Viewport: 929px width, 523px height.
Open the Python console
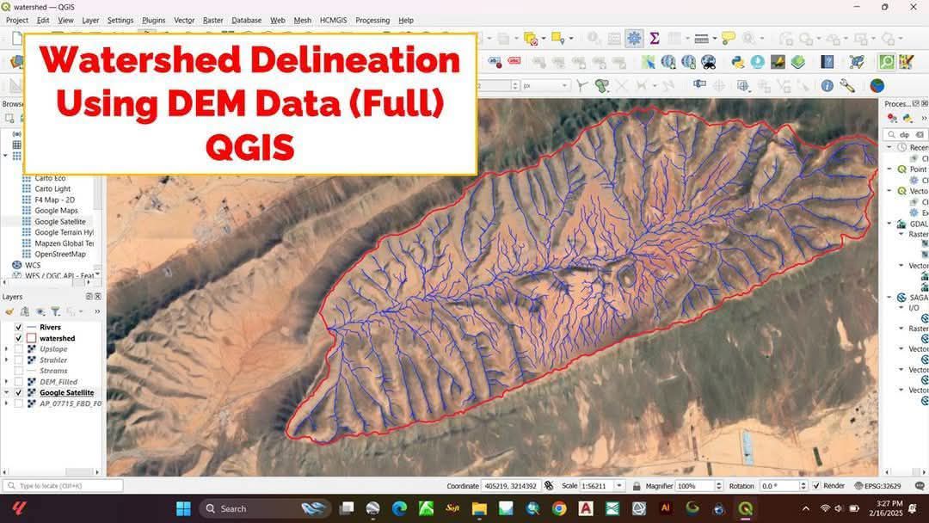[x=738, y=62]
